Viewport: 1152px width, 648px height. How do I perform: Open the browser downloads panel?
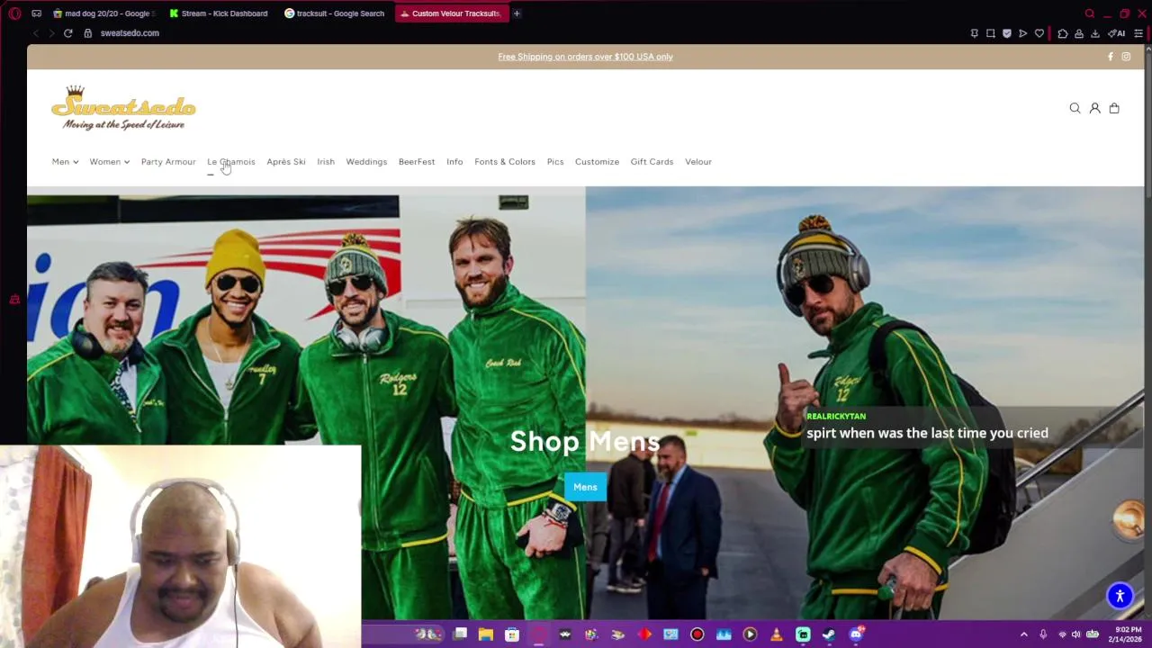tap(1095, 33)
